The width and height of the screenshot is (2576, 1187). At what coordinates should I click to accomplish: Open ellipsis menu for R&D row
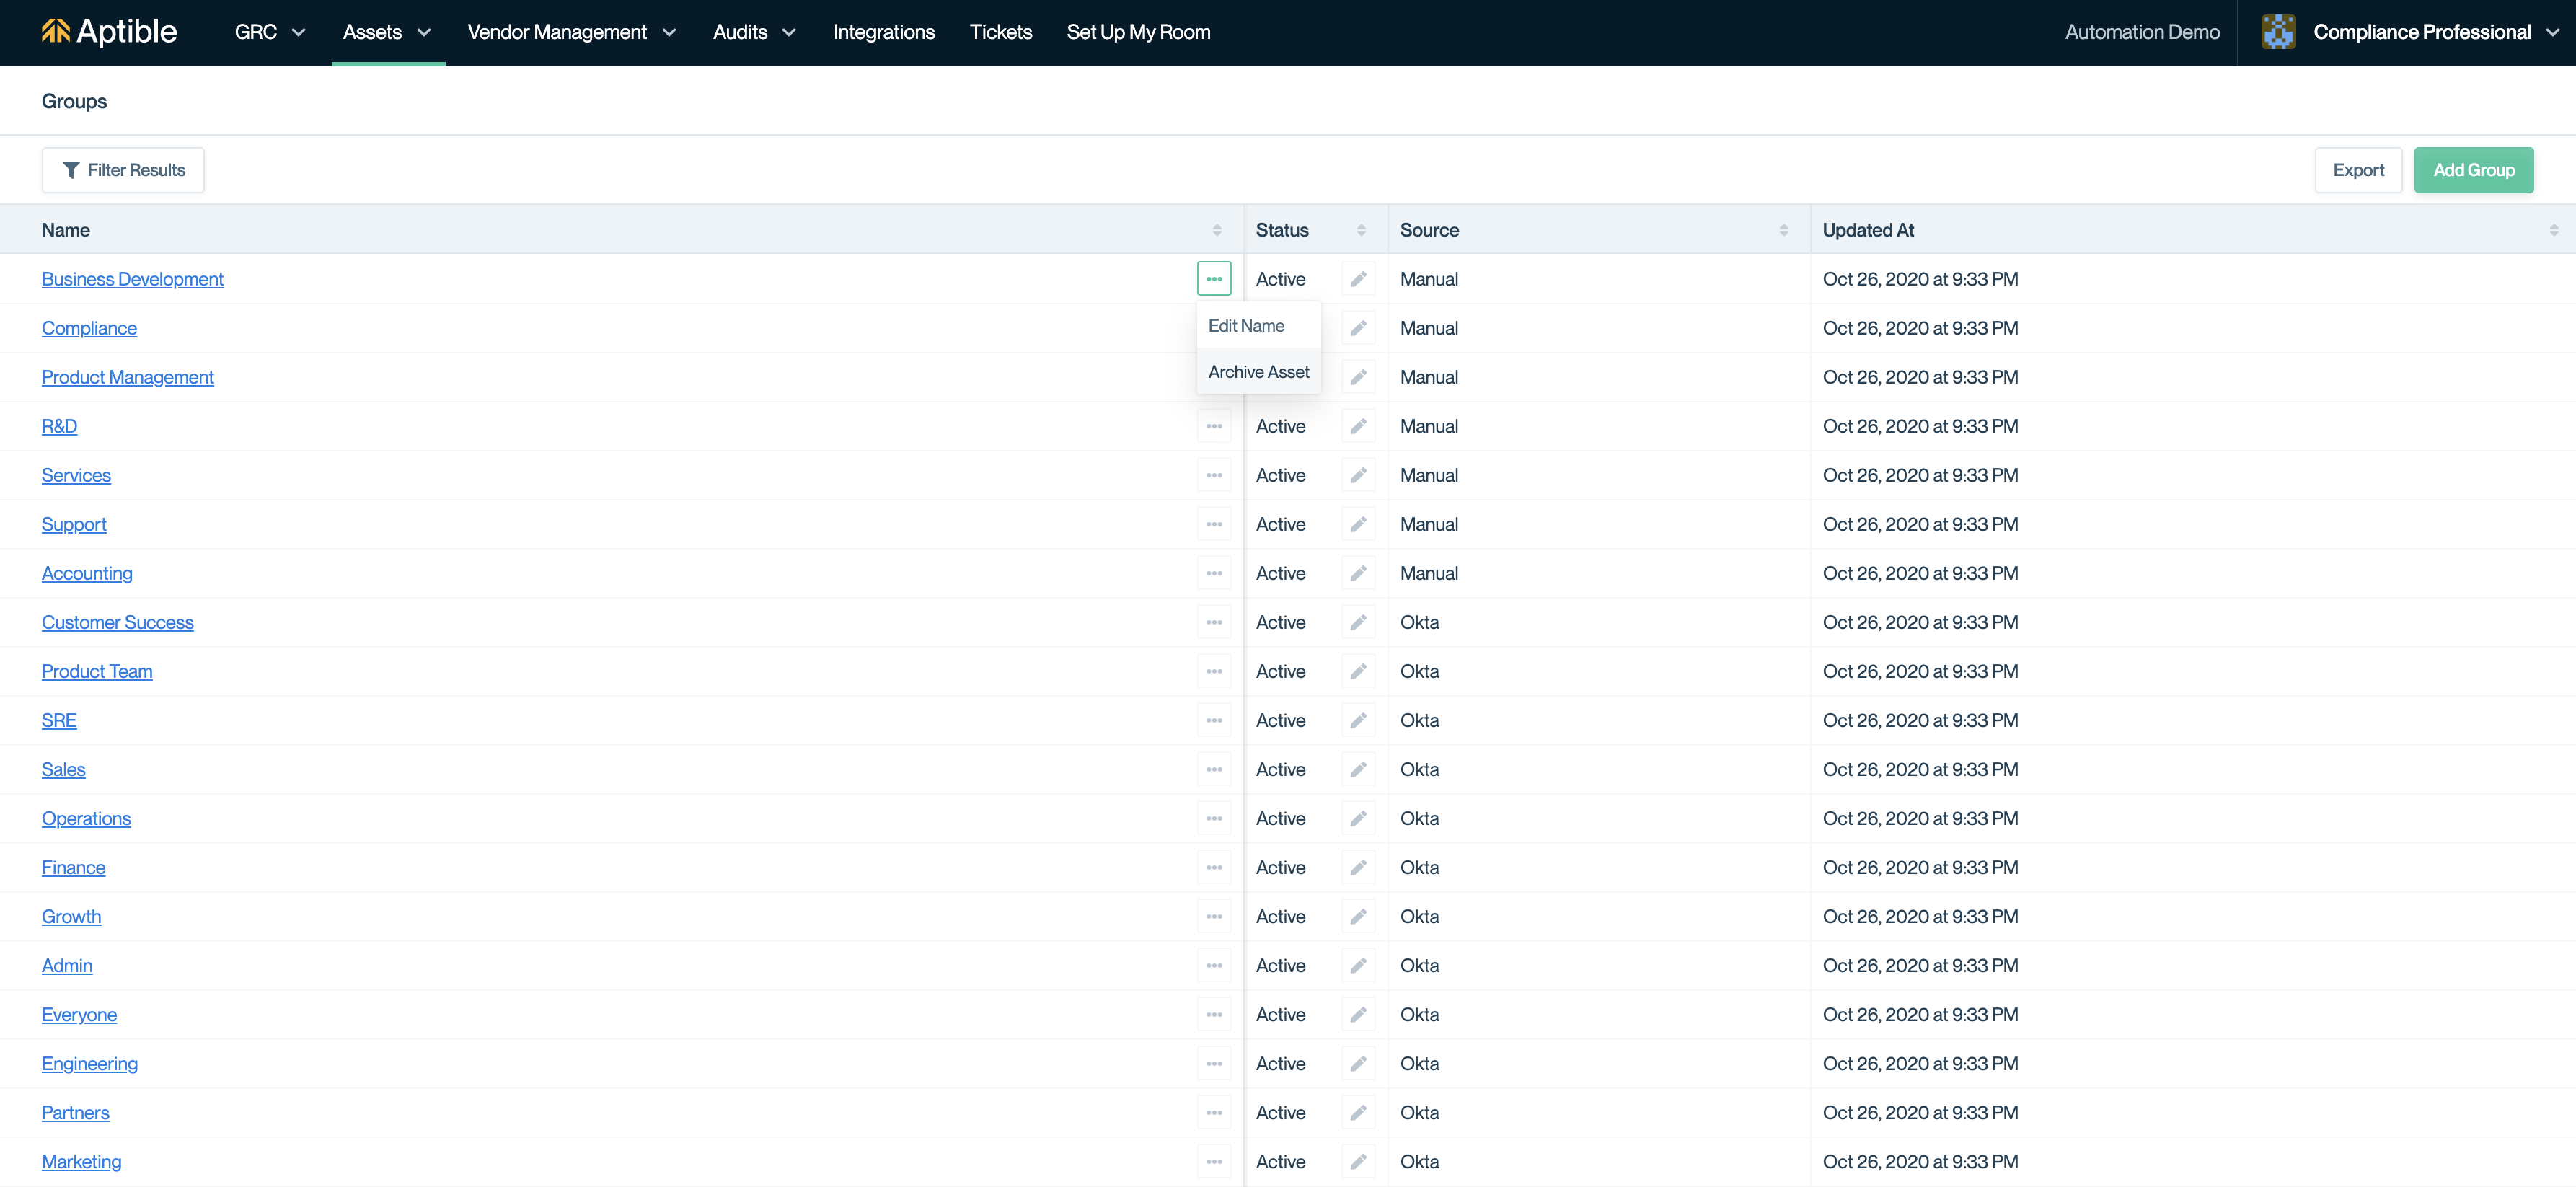click(x=1213, y=426)
